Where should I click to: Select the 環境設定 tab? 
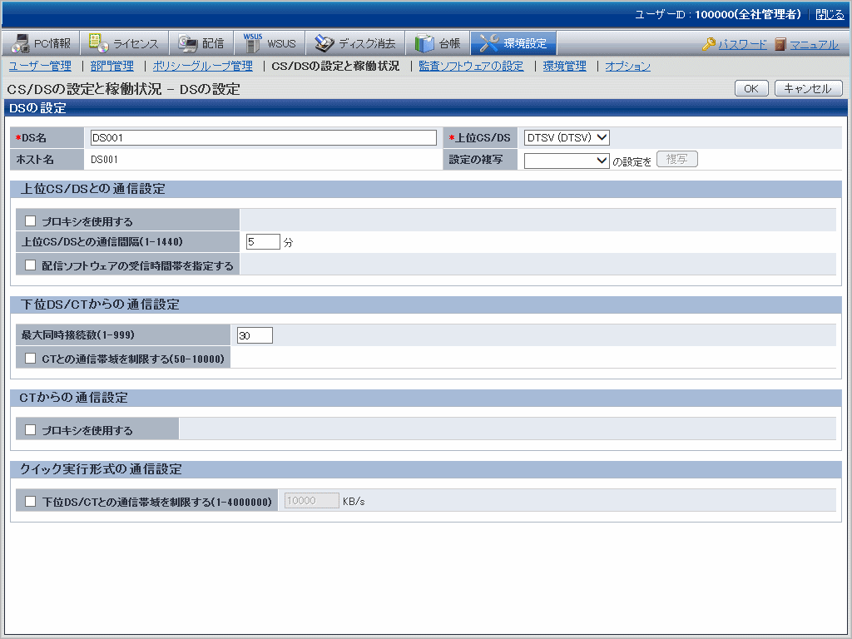click(513, 43)
